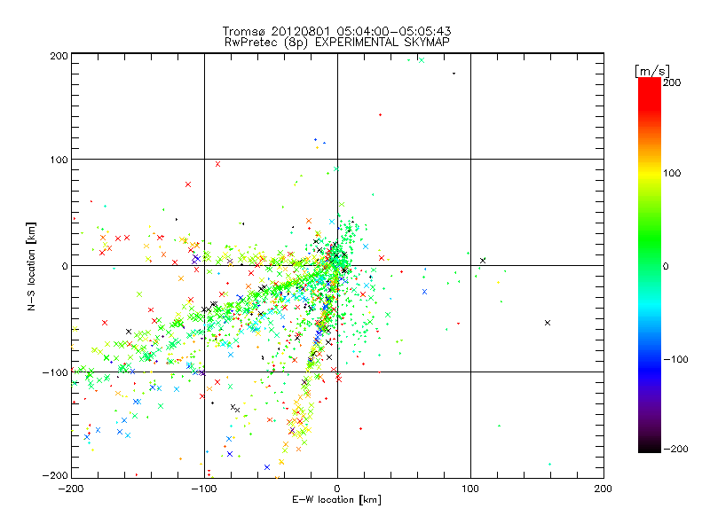Click the y-axis tick label '200' at the top
Screen dimensions: 710x532
click(x=59, y=56)
